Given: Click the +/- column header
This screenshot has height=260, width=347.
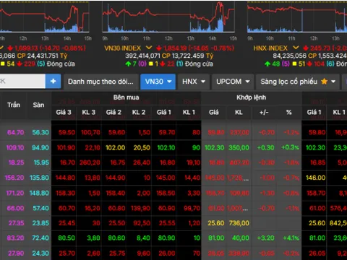Looking at the screenshot, I should 264,112.
